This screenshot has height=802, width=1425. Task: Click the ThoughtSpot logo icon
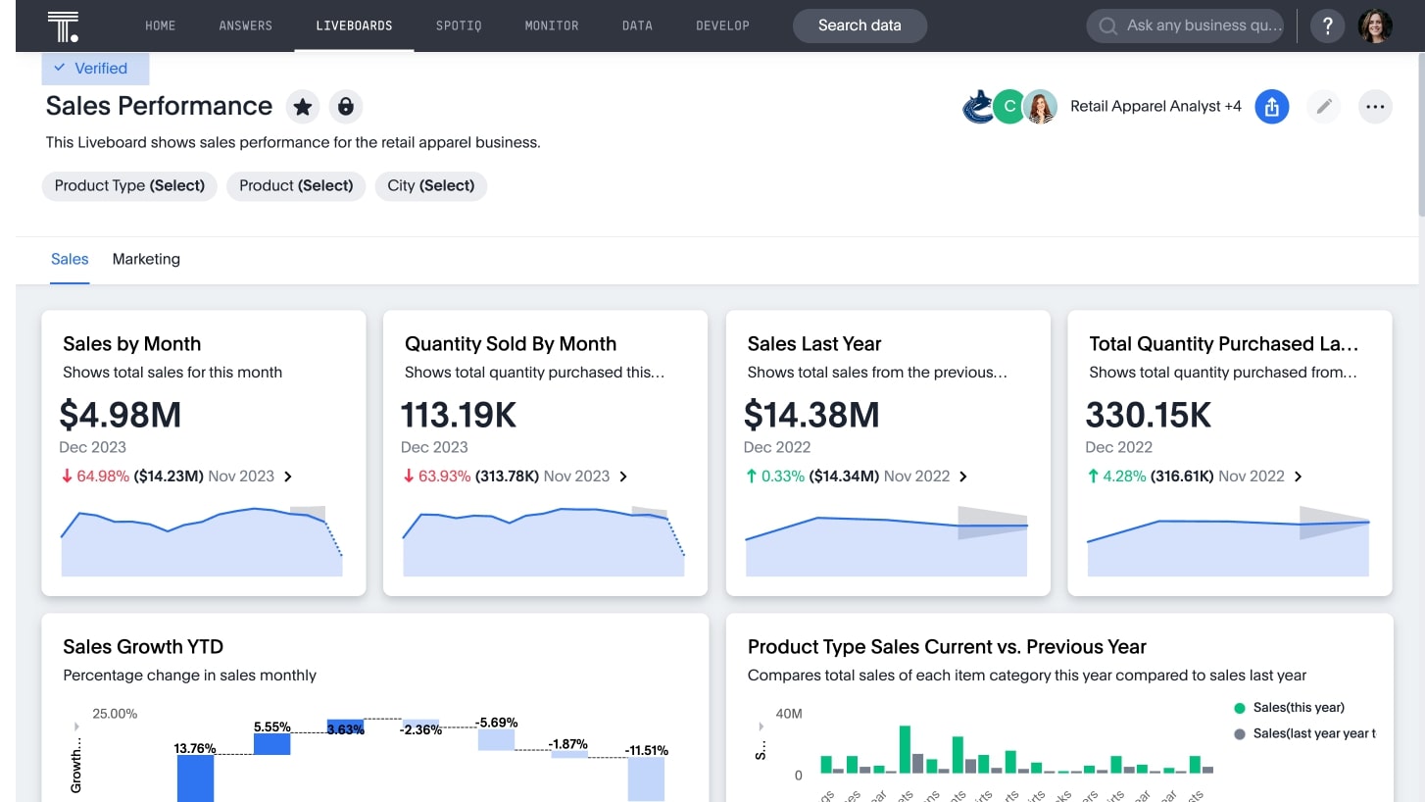pos(63,26)
